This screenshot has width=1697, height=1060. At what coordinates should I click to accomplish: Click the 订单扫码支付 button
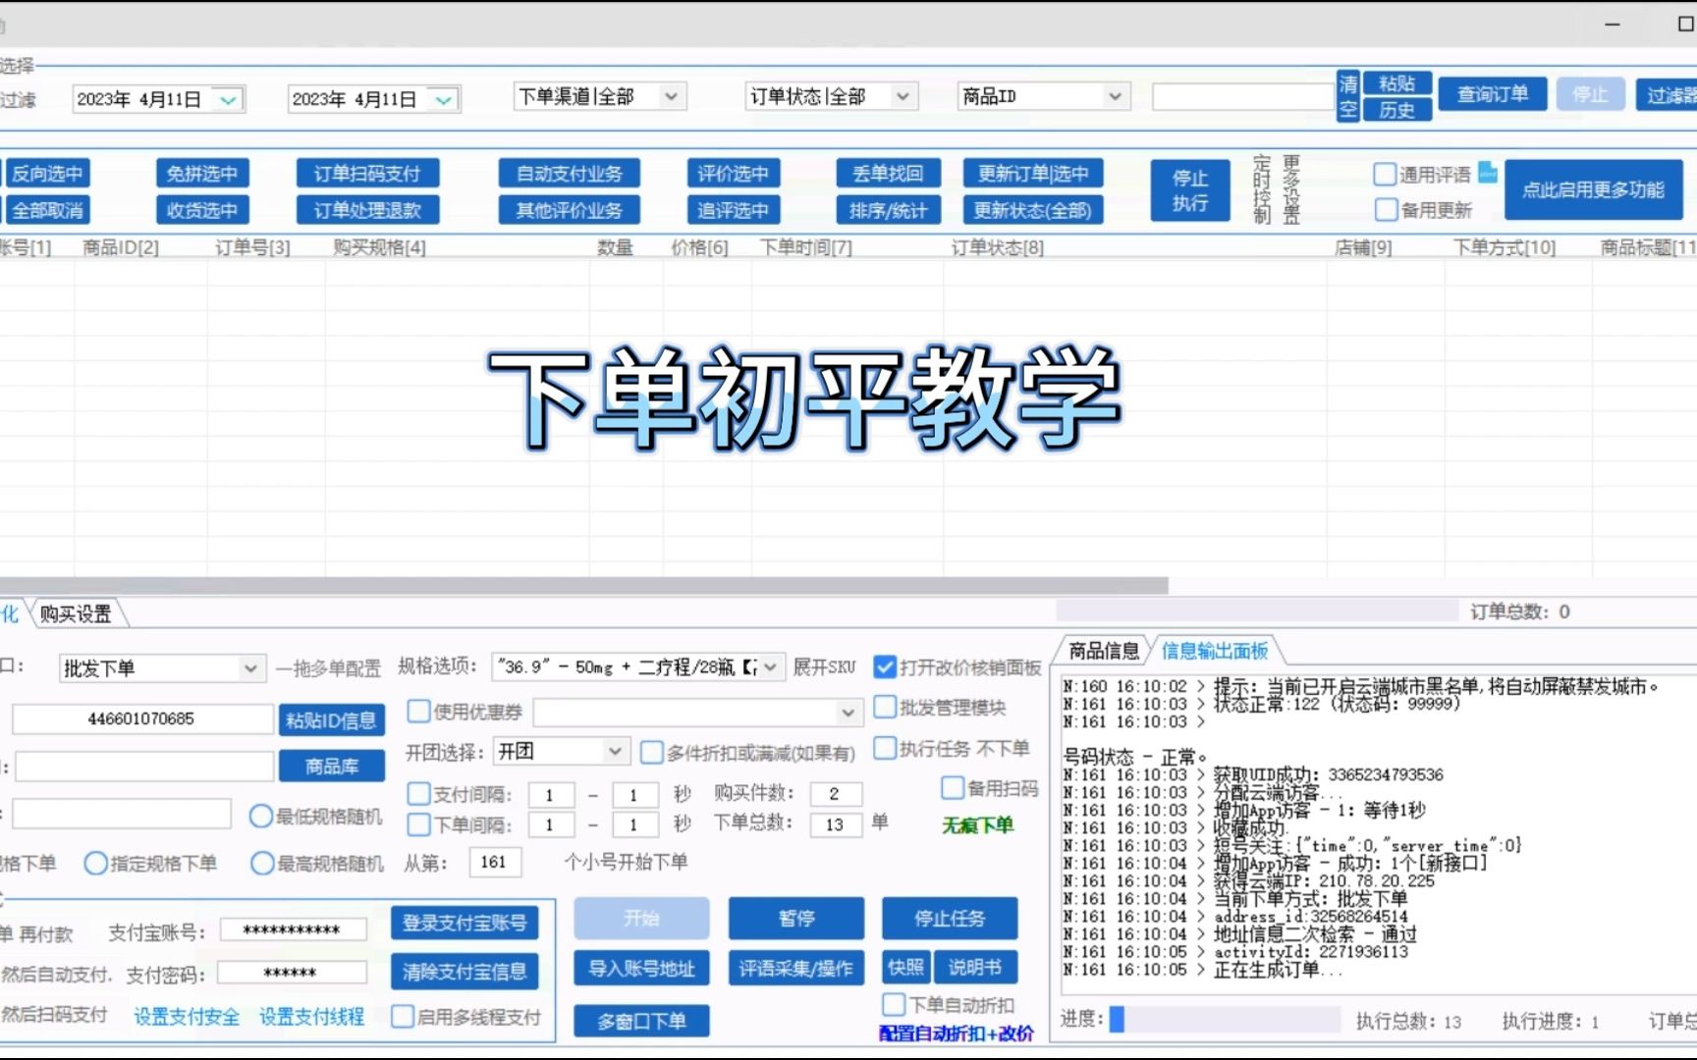click(x=367, y=174)
